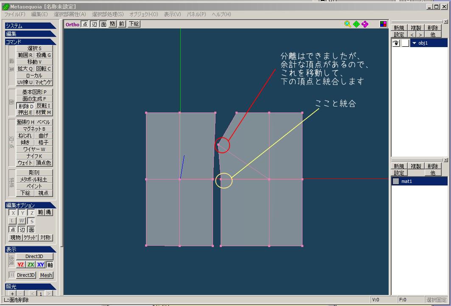451x306 pixels.
Task: Click the yellow magnifier zoom icon
Action: [347, 24]
